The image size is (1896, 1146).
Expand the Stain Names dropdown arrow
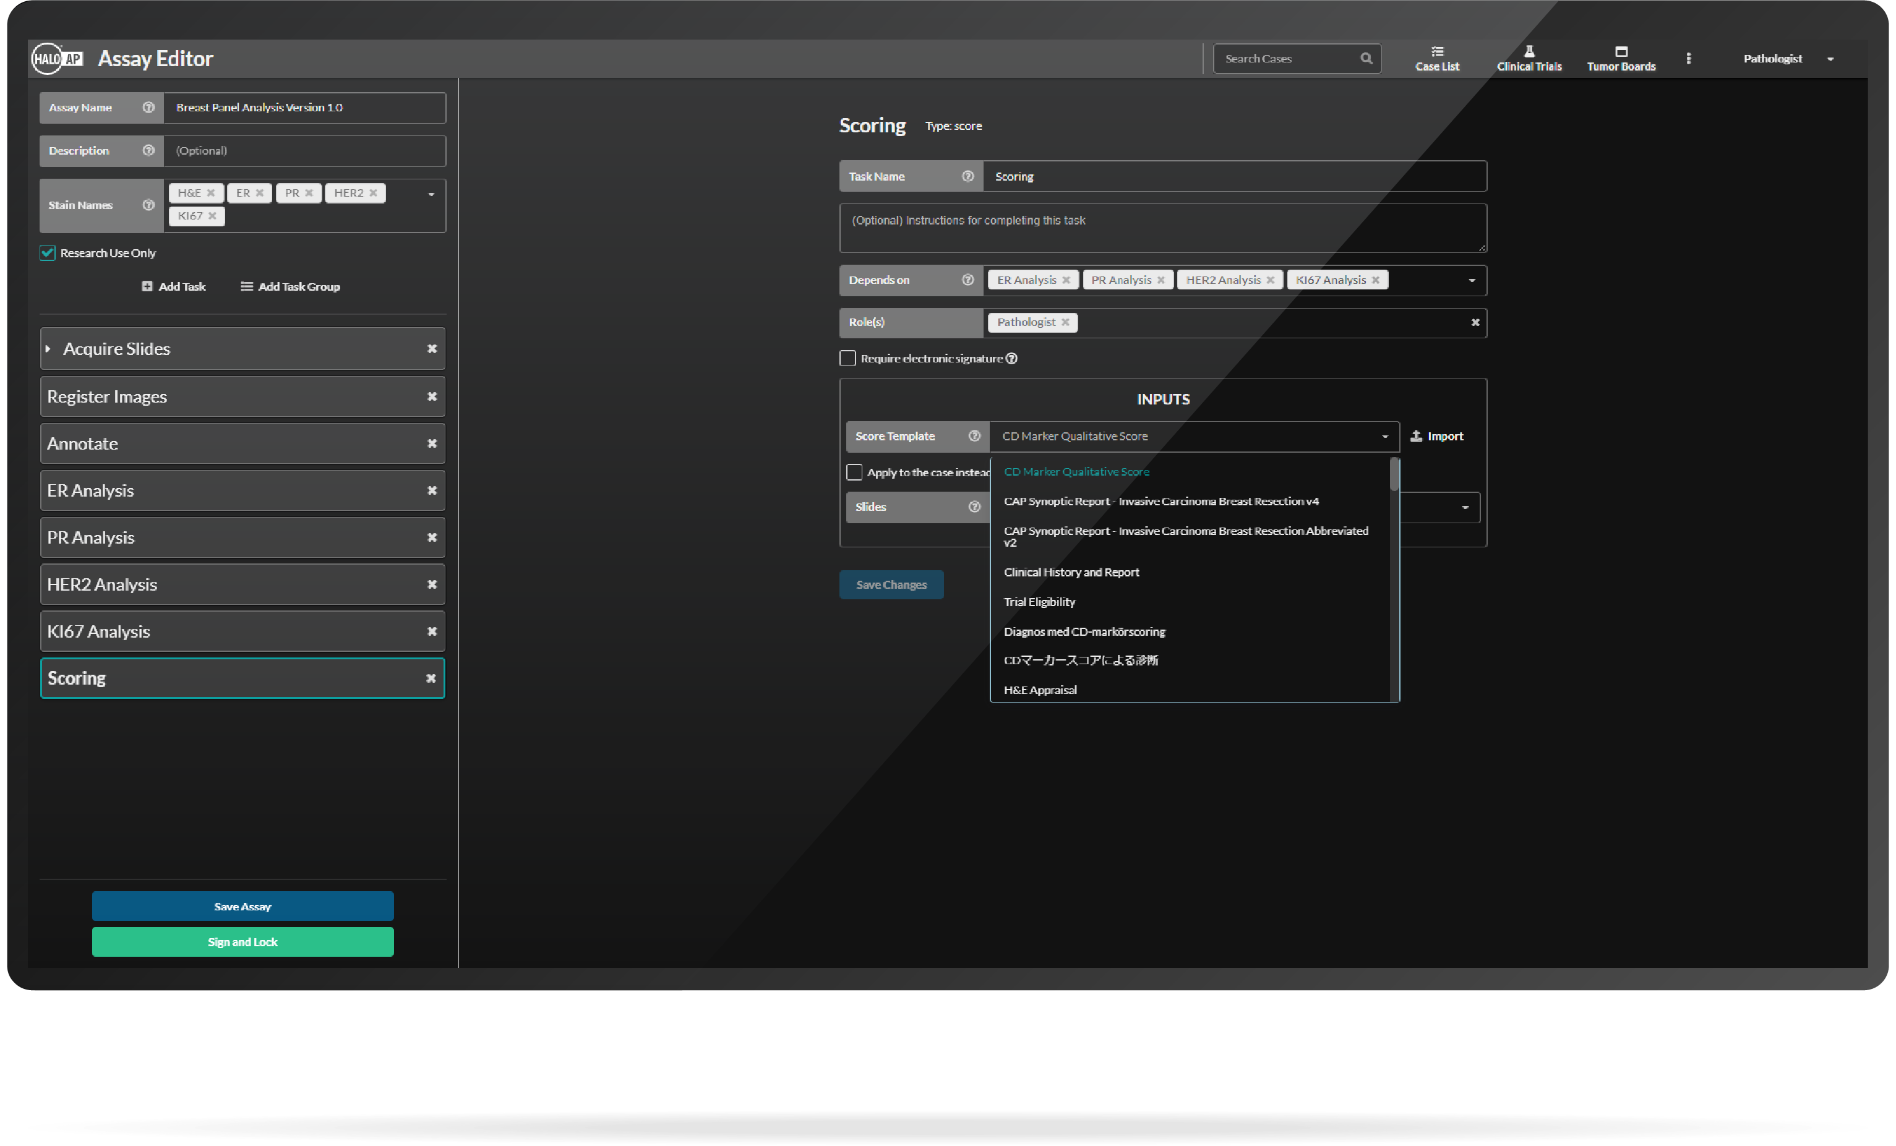tap(432, 195)
